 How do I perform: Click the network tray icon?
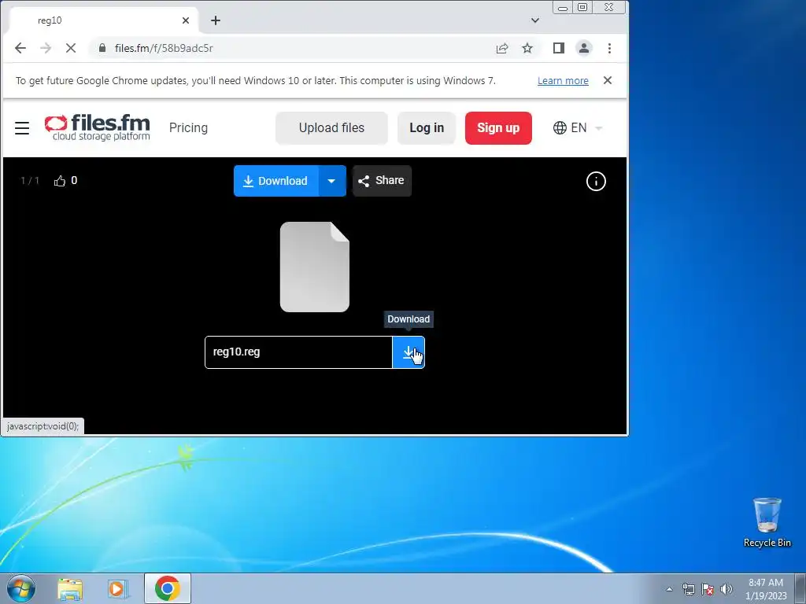point(688,589)
